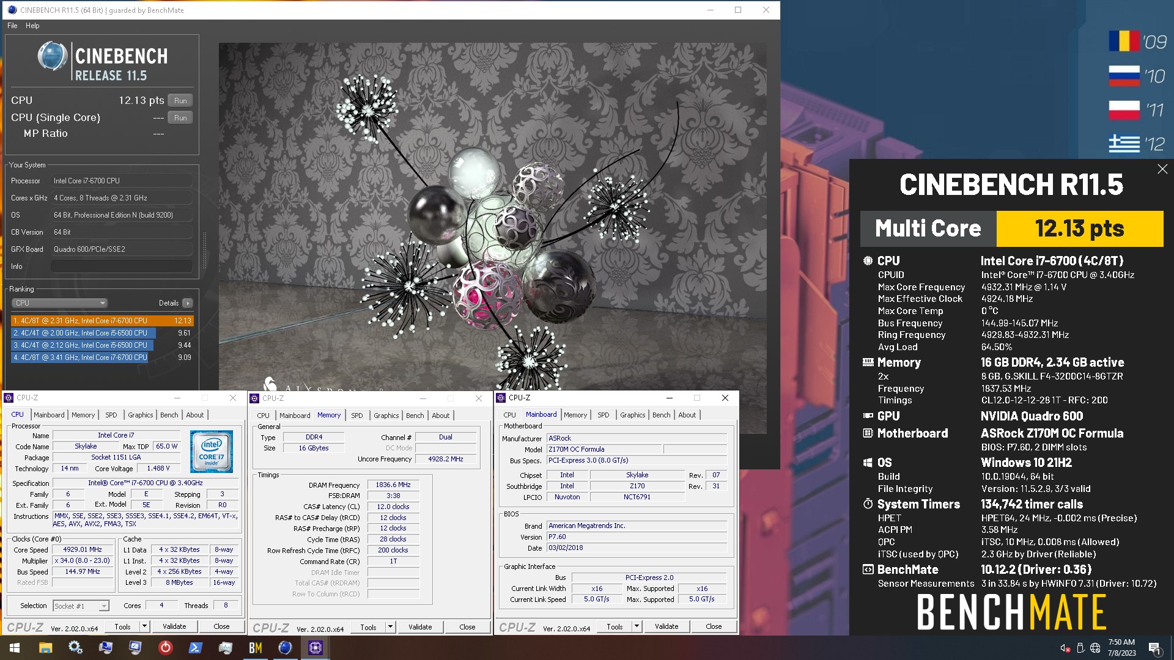Click Close button in CPU-Z CPU window

click(x=221, y=626)
